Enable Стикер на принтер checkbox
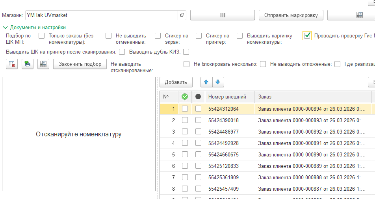375x199 pixels. [239, 35]
